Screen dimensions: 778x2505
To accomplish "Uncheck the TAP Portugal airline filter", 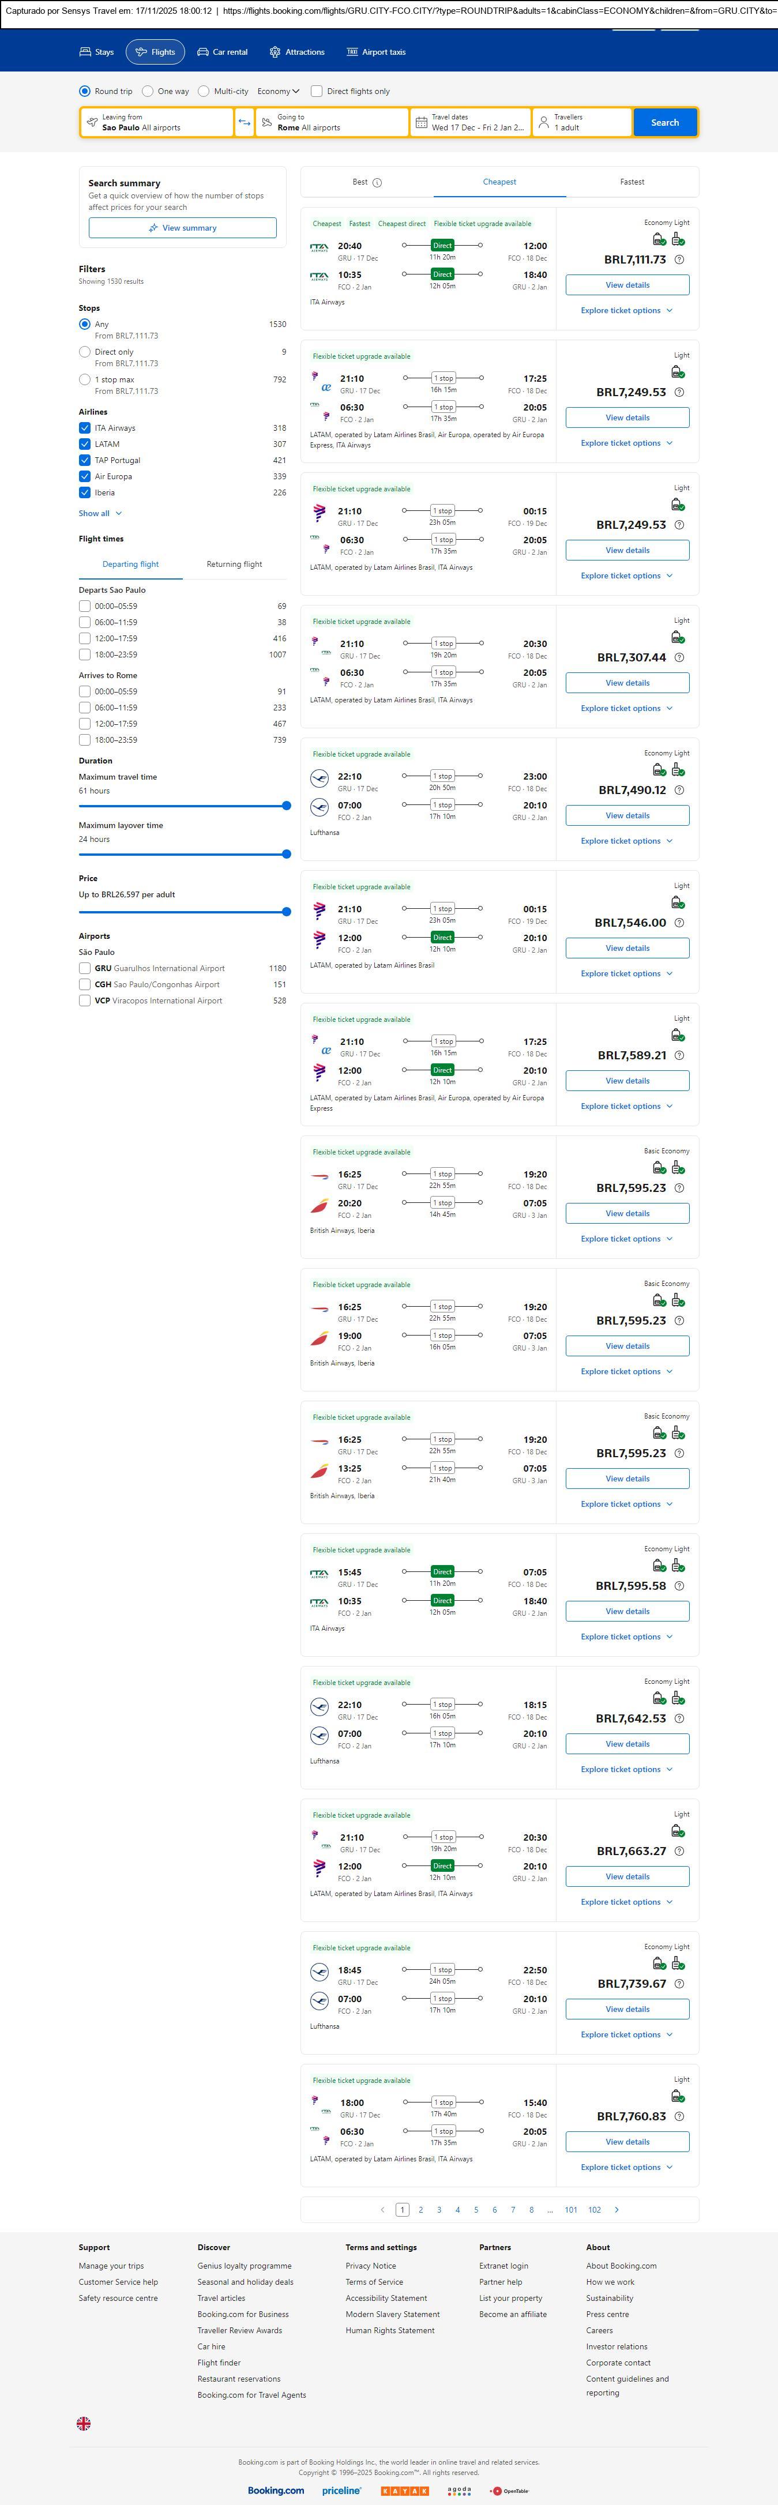I will 85,460.
